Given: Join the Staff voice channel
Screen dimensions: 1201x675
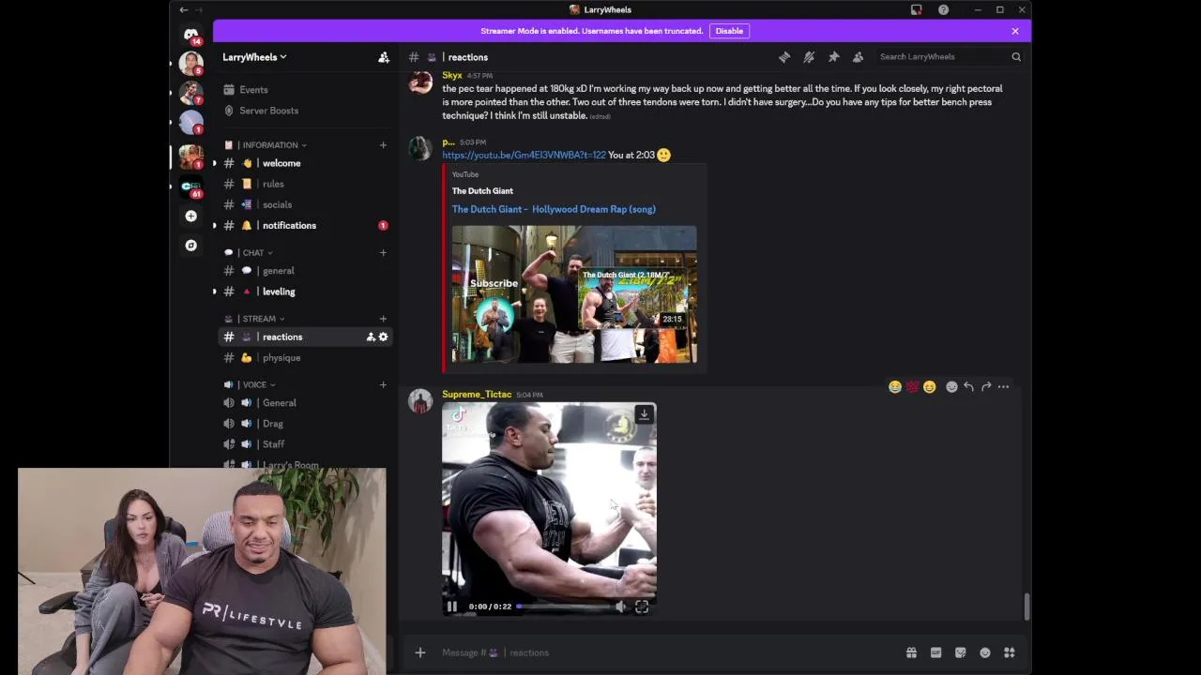Looking at the screenshot, I should 305,444.
